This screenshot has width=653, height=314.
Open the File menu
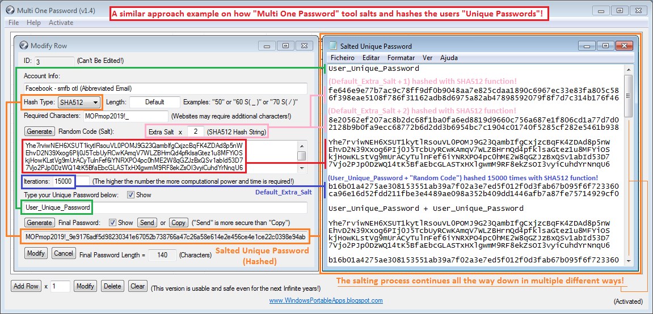click(x=13, y=23)
